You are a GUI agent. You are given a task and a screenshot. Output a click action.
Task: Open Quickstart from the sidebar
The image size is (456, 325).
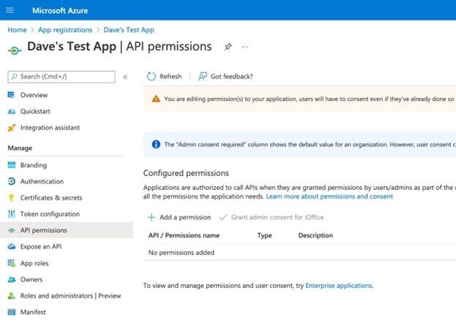(35, 112)
